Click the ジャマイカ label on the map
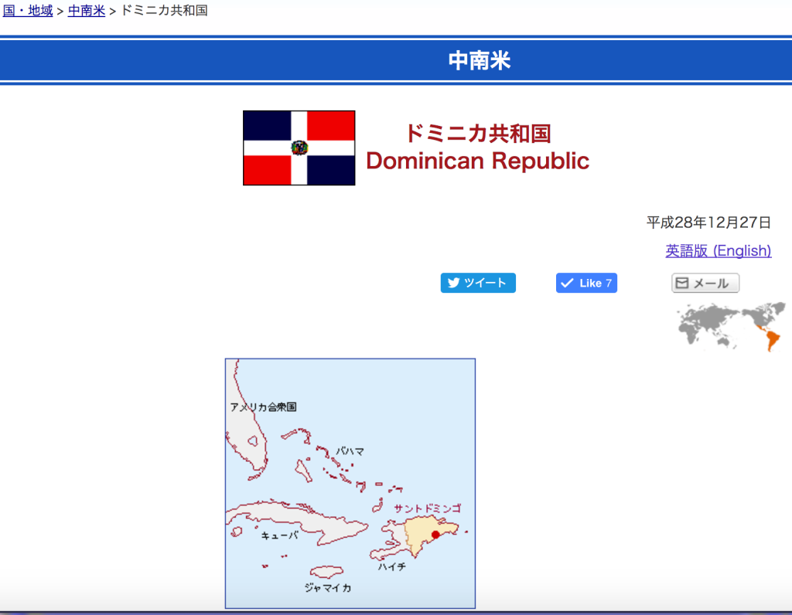The height and width of the screenshot is (615, 792). 327,588
